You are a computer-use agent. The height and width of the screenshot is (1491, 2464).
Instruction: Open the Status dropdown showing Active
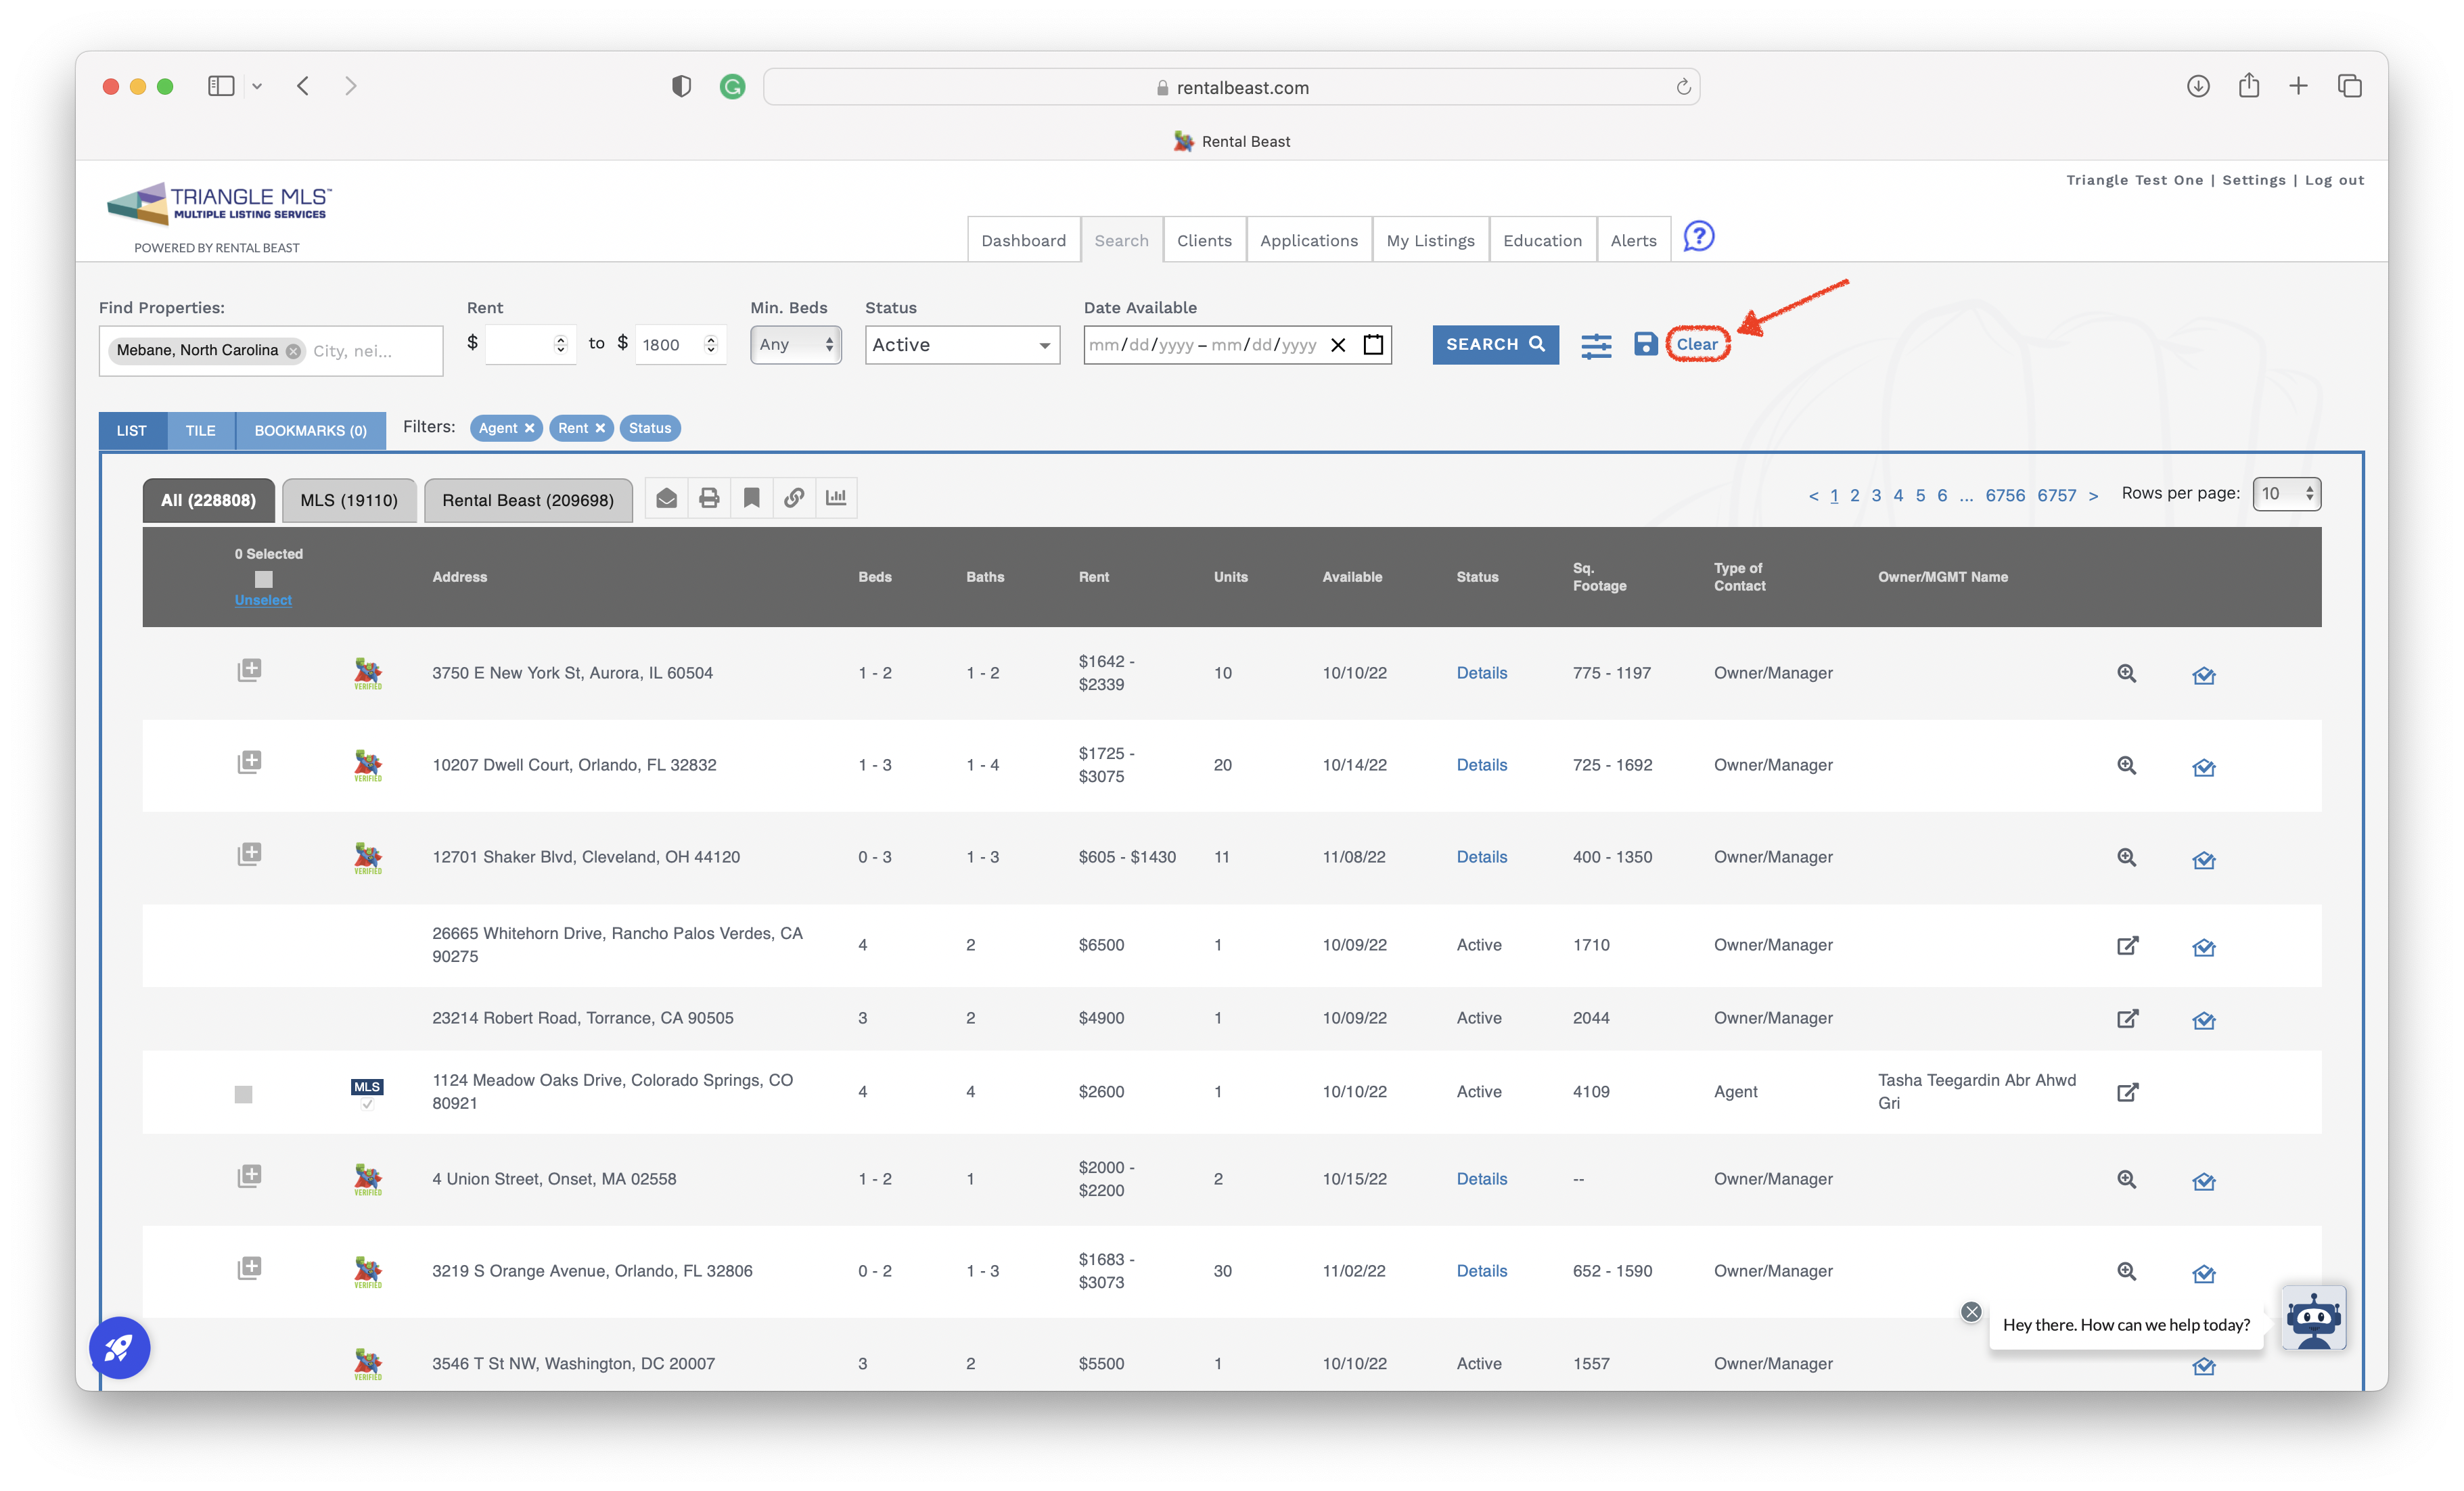[962, 345]
